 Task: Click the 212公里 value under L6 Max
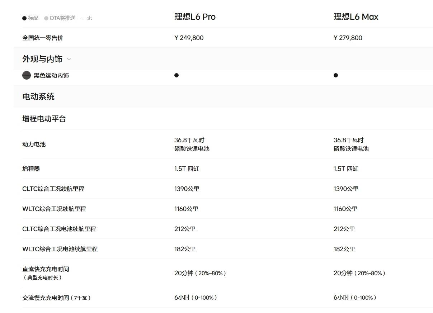pos(344,229)
